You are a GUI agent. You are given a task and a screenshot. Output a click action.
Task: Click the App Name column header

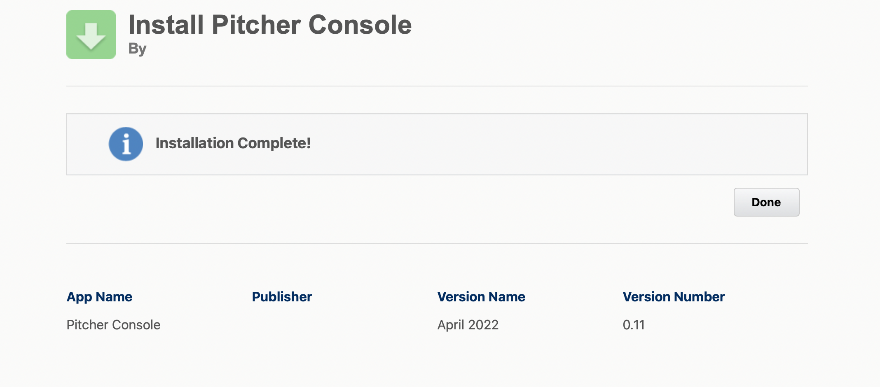pos(99,297)
